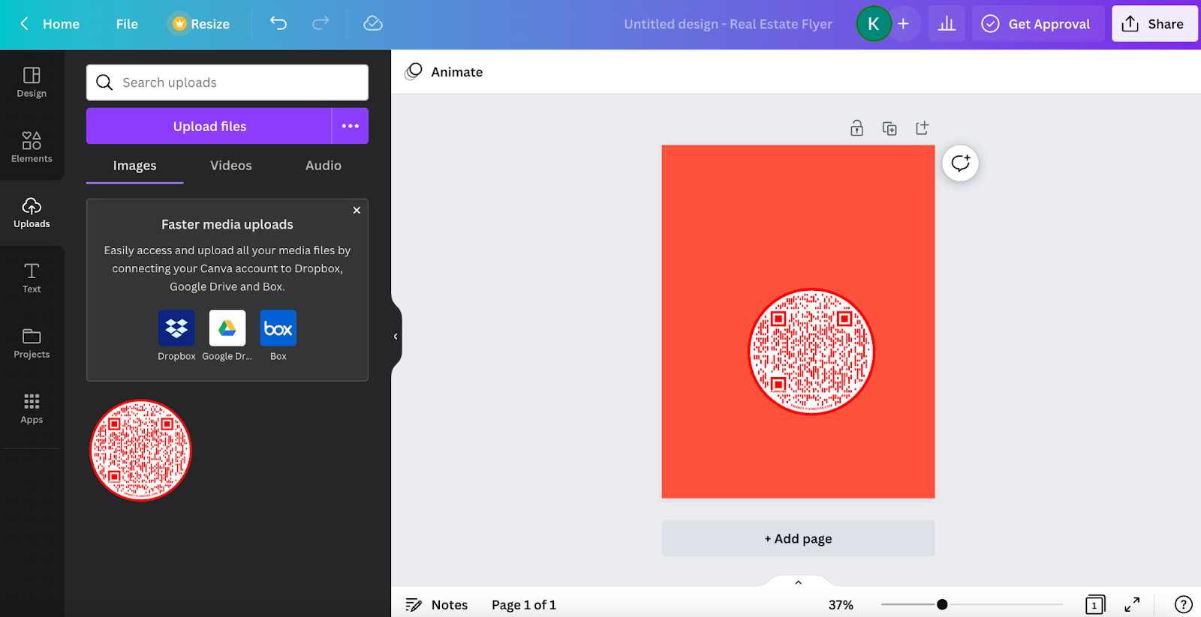
Task: Dismiss the Faster media uploads card
Action: pos(357,211)
